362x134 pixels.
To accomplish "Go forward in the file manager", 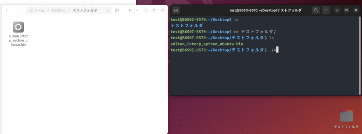I will [x=16, y=10].
